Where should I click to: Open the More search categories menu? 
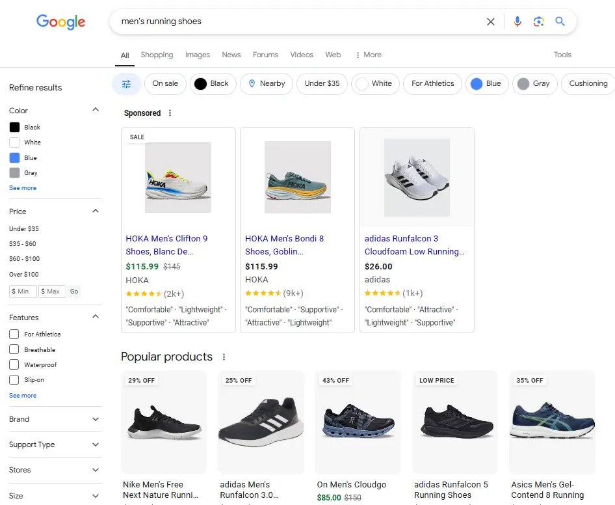point(369,55)
